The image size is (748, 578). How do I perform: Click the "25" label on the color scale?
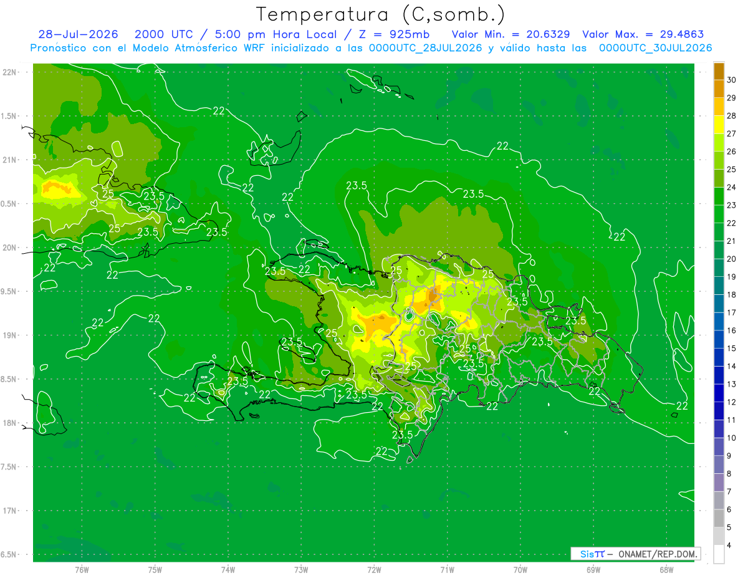[732, 169]
